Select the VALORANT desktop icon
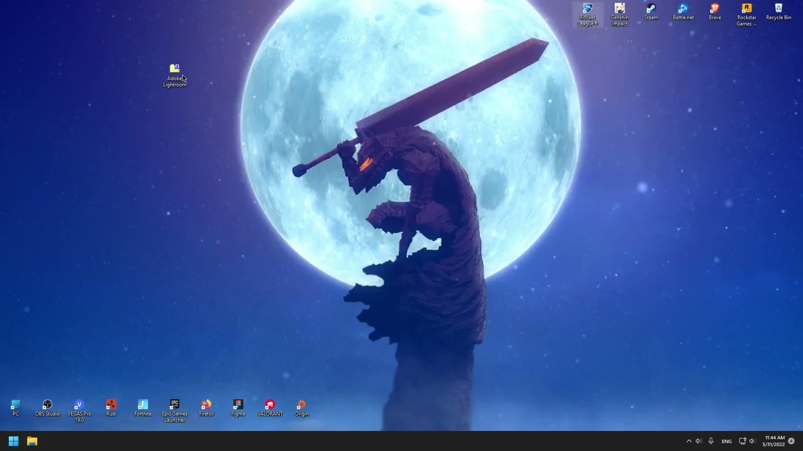Viewport: 803px width, 451px height. tap(270, 408)
